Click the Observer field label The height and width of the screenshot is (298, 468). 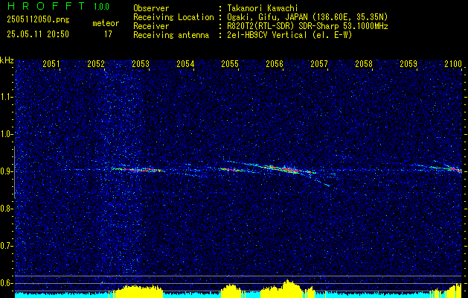pos(151,8)
